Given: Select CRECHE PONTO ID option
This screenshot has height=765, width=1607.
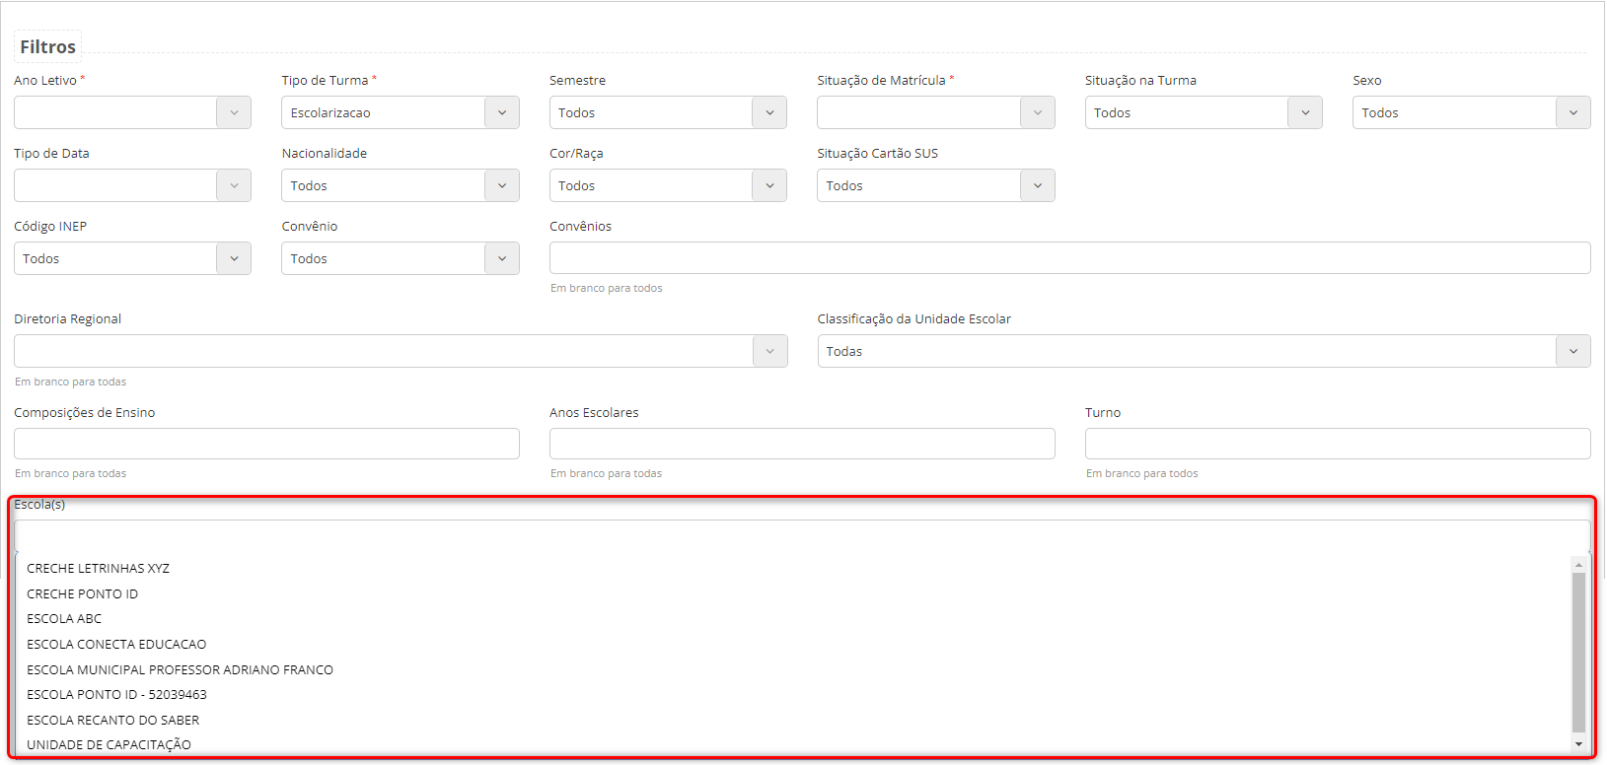Looking at the screenshot, I should 793,594.
